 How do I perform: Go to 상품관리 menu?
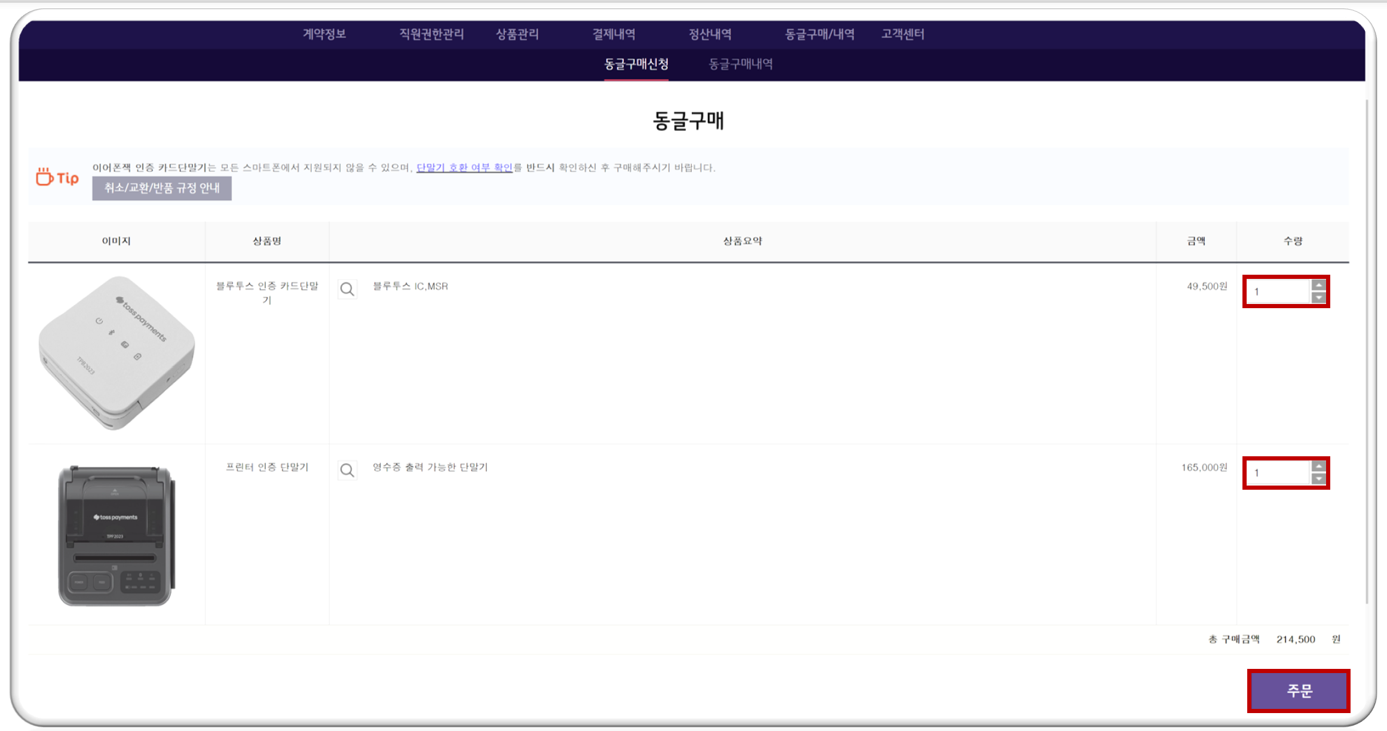[x=517, y=34]
